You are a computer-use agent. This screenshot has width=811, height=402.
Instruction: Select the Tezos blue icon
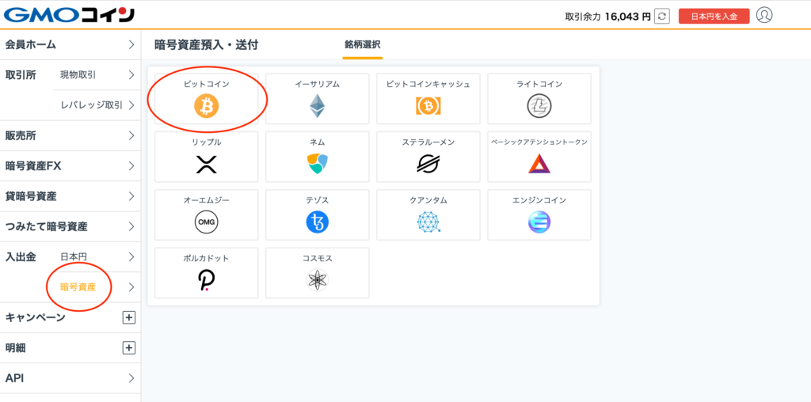[317, 222]
